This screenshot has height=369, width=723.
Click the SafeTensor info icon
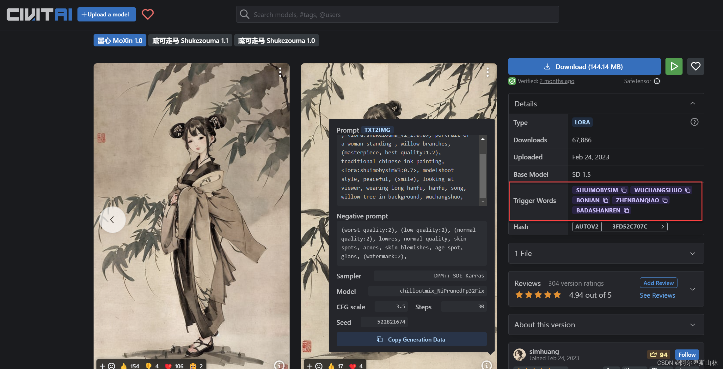657,81
